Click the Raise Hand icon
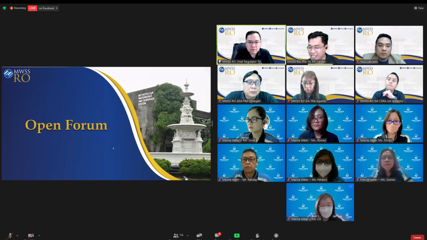Viewport: 427px width, 240px height. pos(257,236)
